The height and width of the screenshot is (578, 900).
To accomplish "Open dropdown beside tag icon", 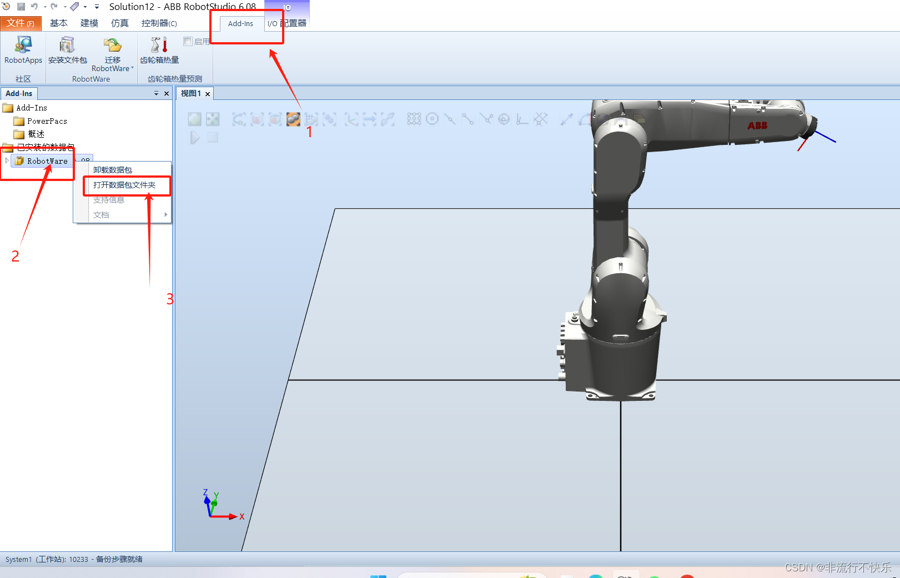I will [85, 7].
